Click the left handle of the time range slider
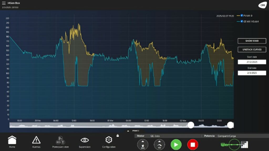Viewport: 269px width, 151px height. 191,125
